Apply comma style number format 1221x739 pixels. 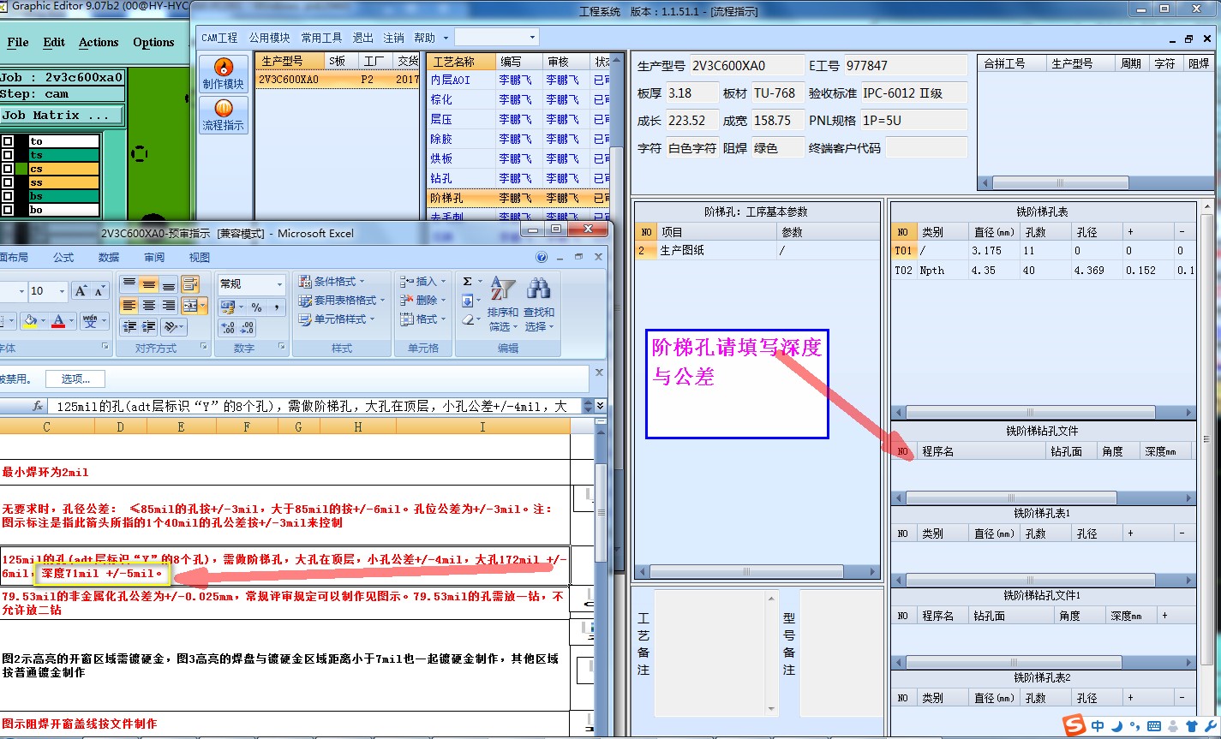tap(277, 307)
